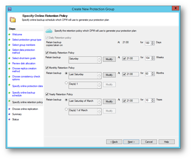This screenshot has width=192, height=160.
Task: Click the blue cloud icon above retention policies
Action: [x=49, y=31]
